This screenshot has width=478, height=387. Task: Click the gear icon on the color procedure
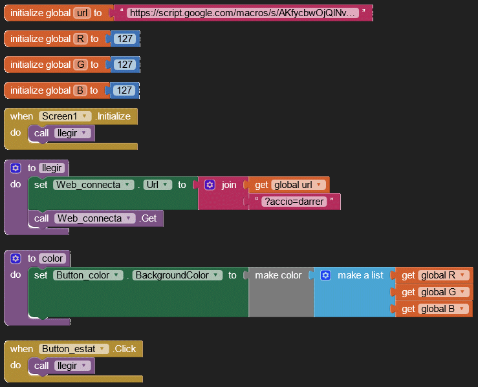click(16, 258)
